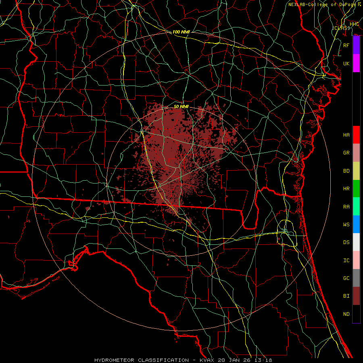Click the HR legend label
The width and height of the screenshot is (363, 363).
(x=346, y=189)
